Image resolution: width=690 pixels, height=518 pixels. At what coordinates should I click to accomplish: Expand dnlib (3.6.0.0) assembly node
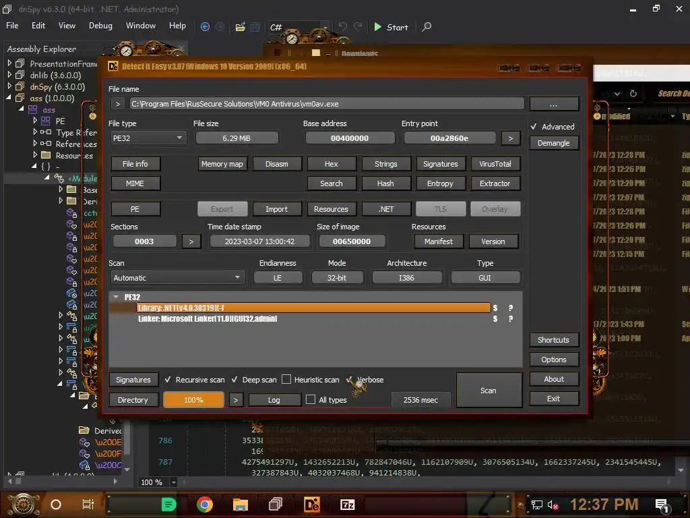[9, 75]
